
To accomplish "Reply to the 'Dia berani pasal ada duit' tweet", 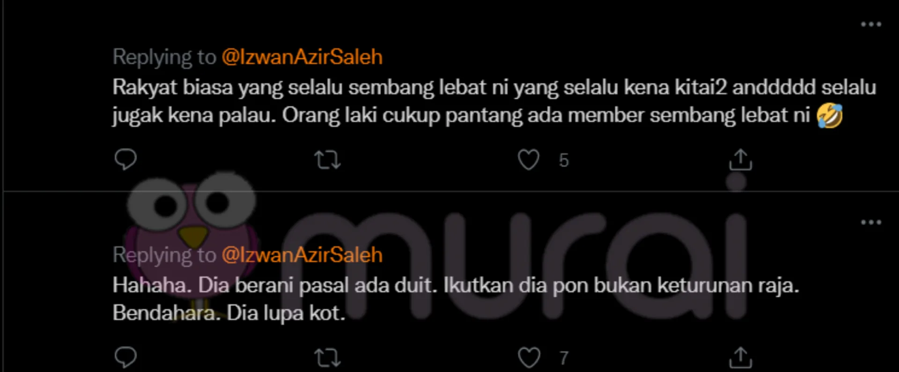I will tap(125, 357).
